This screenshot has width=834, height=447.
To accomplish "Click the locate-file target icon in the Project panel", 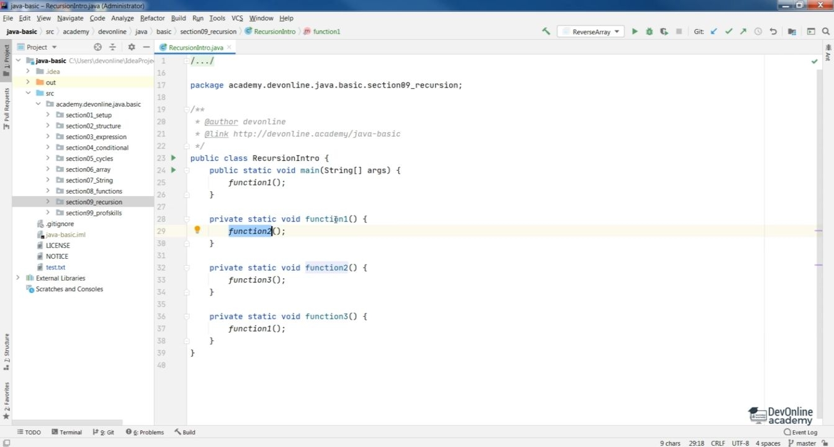I will 97,47.
